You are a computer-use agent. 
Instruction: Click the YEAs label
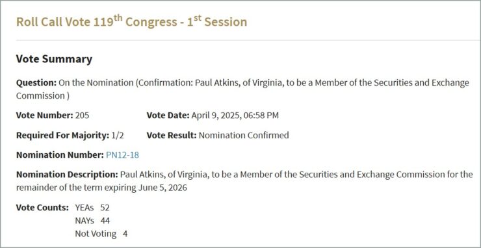(x=84, y=208)
